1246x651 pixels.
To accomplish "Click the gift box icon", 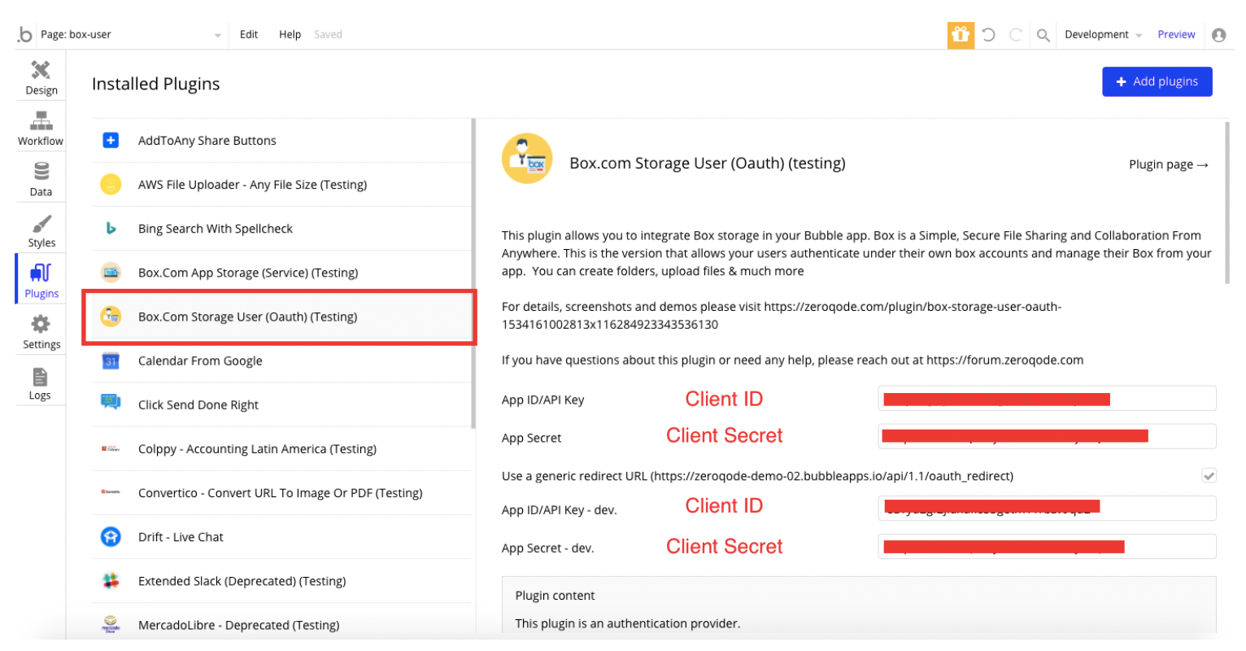I will (961, 35).
